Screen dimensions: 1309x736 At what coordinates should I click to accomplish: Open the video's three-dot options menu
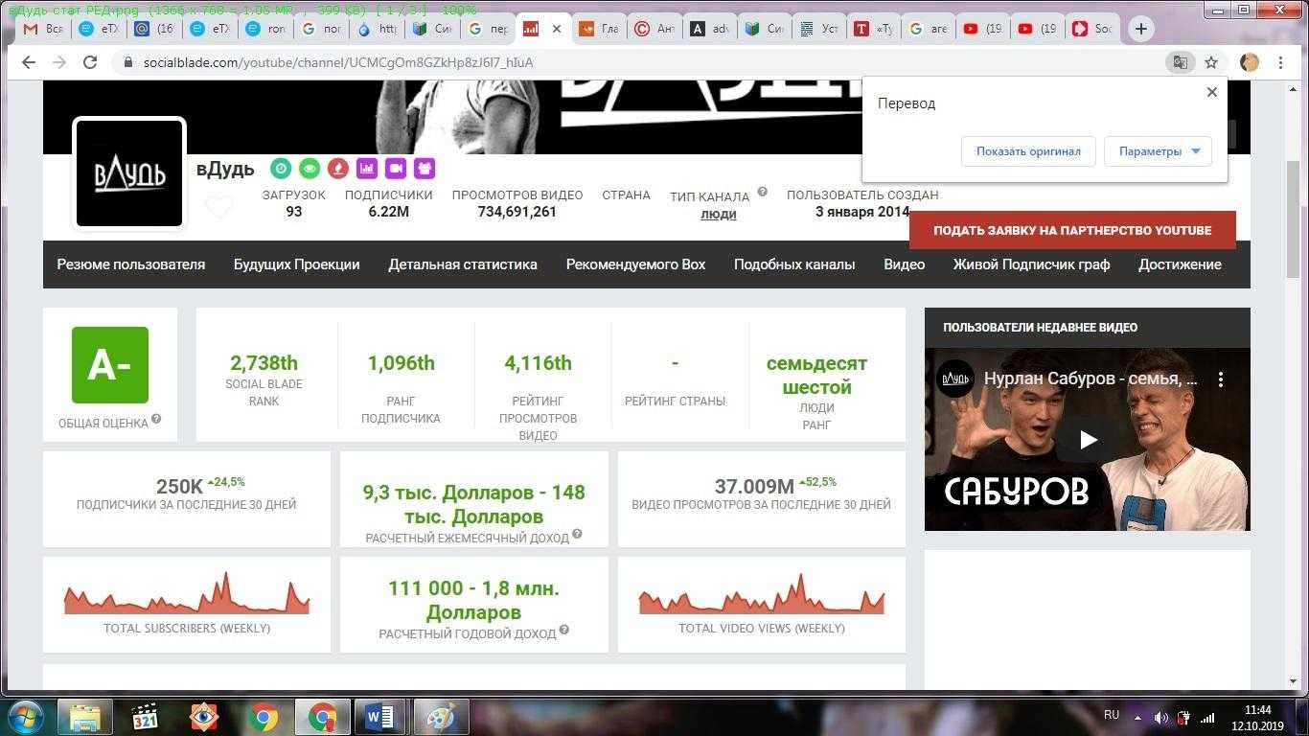[x=1221, y=379]
